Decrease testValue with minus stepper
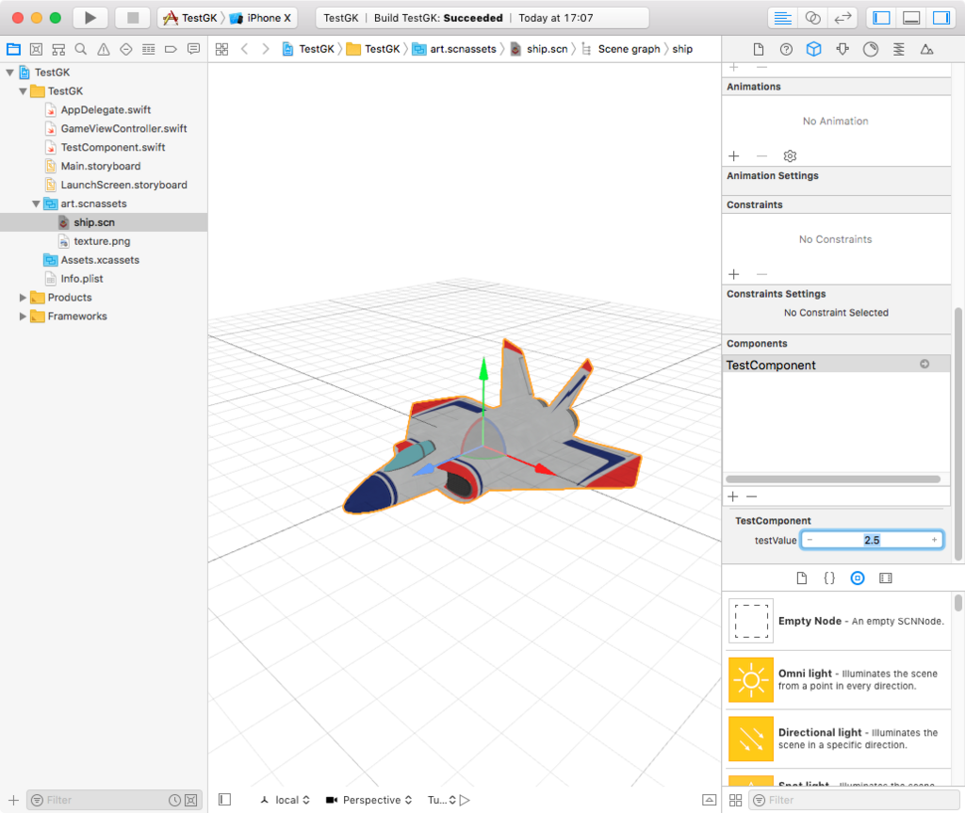The height and width of the screenshot is (813, 965). click(x=810, y=541)
